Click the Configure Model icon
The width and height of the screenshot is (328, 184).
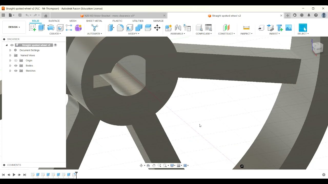click(x=199, y=28)
